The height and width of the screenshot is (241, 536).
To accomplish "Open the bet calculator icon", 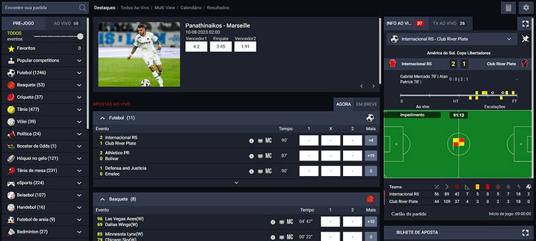I will click(509, 8).
